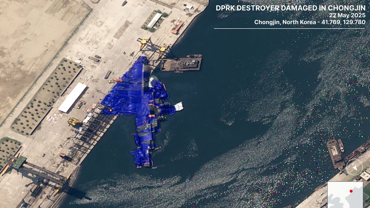Select the floating crane barge near the destroyer
Viewport: 370px width, 208px height.
(181, 64)
